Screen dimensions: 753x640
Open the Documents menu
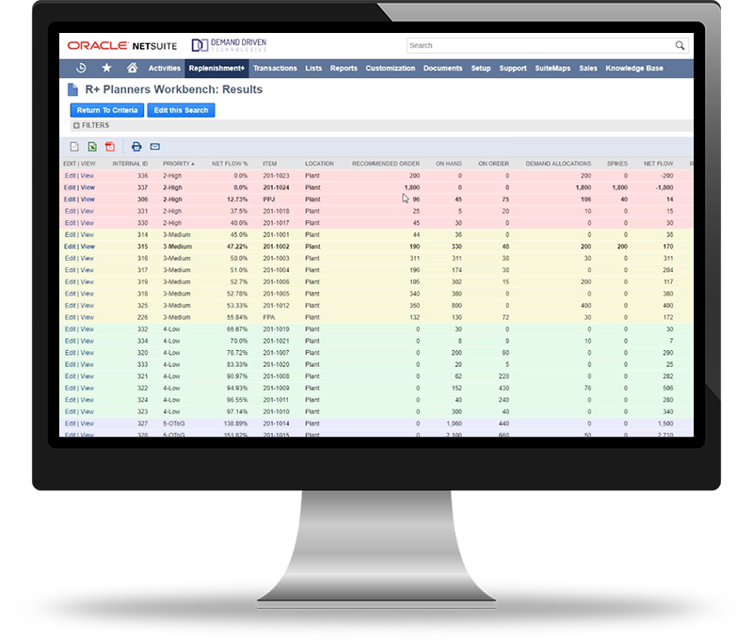coord(442,68)
